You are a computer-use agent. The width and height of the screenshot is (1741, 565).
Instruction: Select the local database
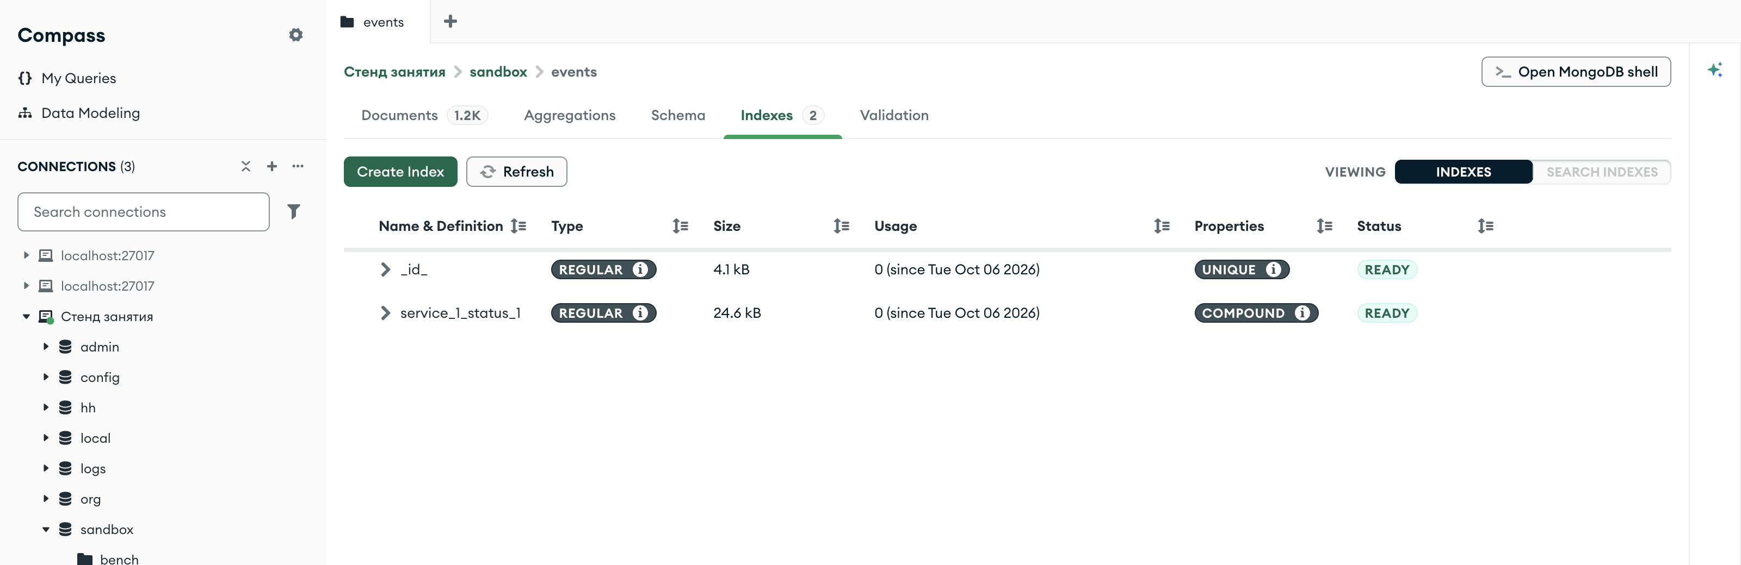[x=95, y=438]
